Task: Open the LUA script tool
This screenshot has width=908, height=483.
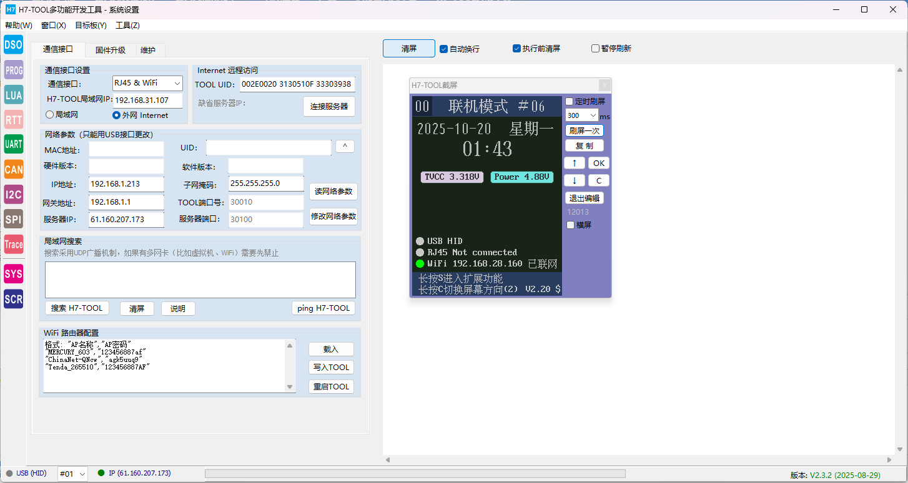Action: pyautogui.click(x=13, y=95)
